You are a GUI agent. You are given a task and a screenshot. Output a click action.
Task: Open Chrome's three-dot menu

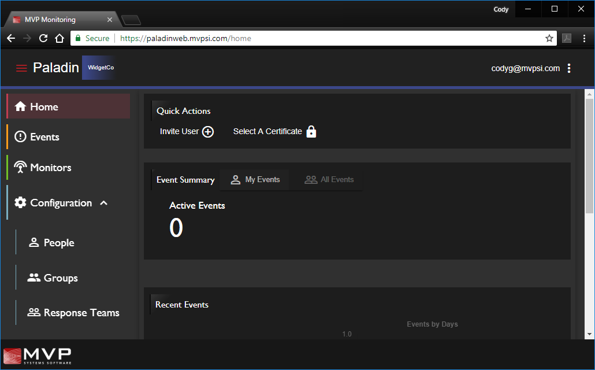pyautogui.click(x=585, y=38)
